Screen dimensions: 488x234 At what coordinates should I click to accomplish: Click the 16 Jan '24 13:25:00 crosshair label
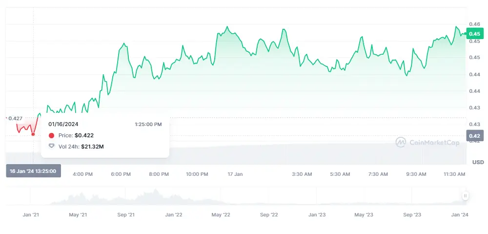click(x=33, y=171)
